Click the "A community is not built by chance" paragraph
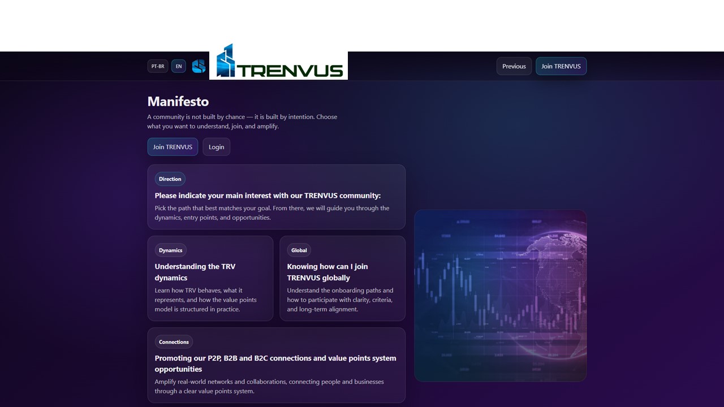724x407 pixels. pos(242,122)
